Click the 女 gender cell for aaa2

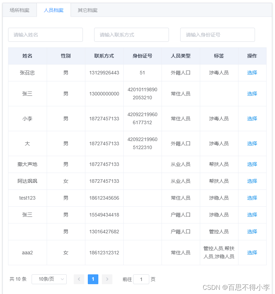(x=66, y=253)
